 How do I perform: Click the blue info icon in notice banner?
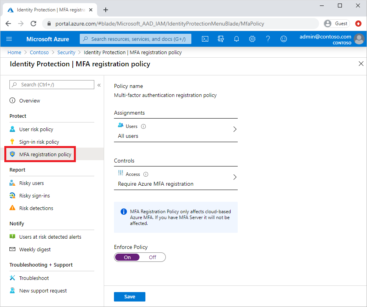(x=124, y=212)
